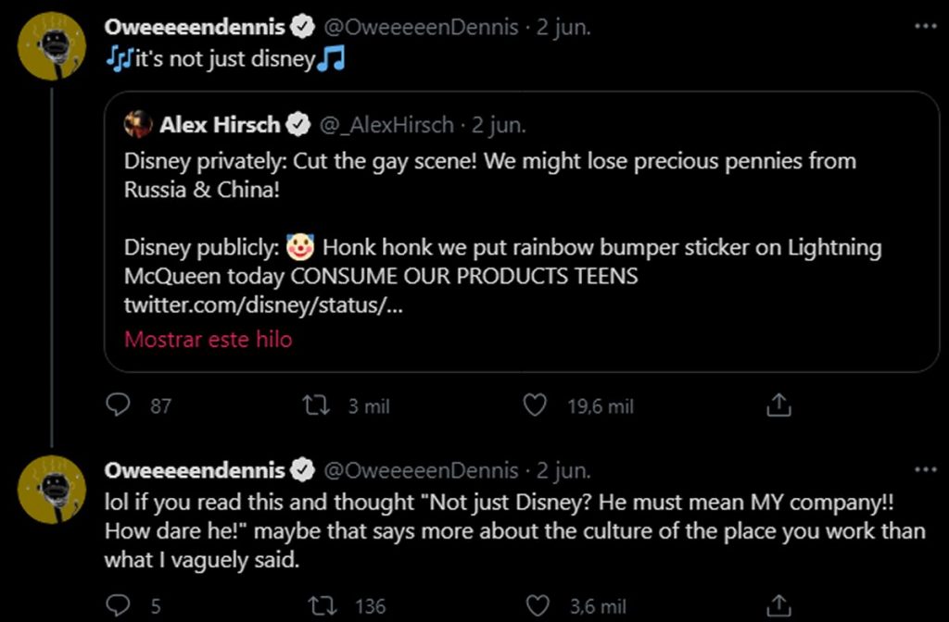The image size is (949, 622).
Task: Click the Alex Hirsch display name
Action: (x=220, y=124)
